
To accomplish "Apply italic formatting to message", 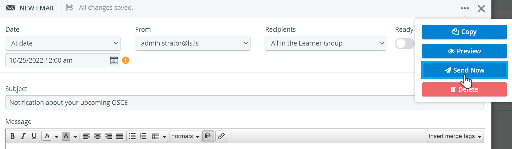I will (23, 136).
